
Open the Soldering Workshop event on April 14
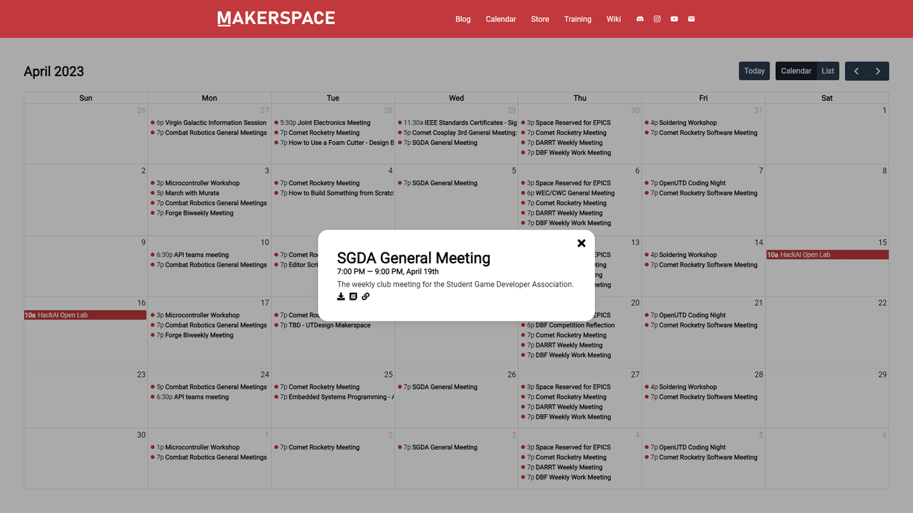pyautogui.click(x=684, y=254)
